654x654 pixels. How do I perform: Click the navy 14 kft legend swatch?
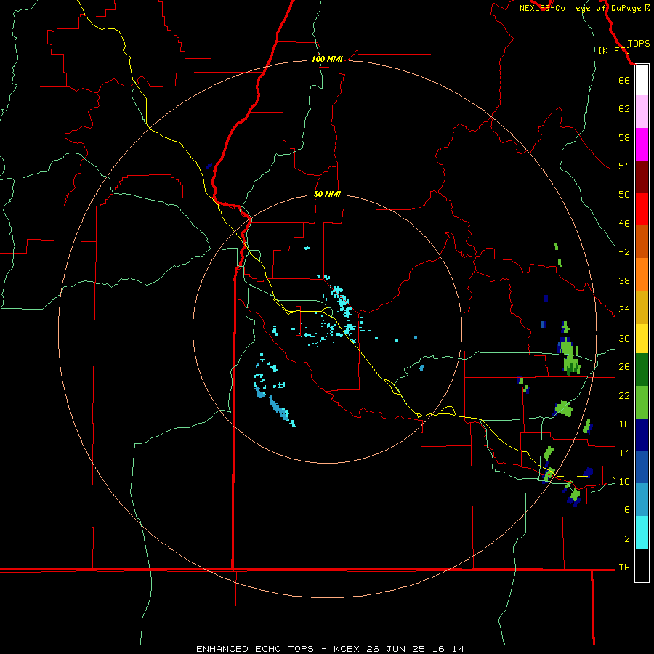(x=642, y=435)
